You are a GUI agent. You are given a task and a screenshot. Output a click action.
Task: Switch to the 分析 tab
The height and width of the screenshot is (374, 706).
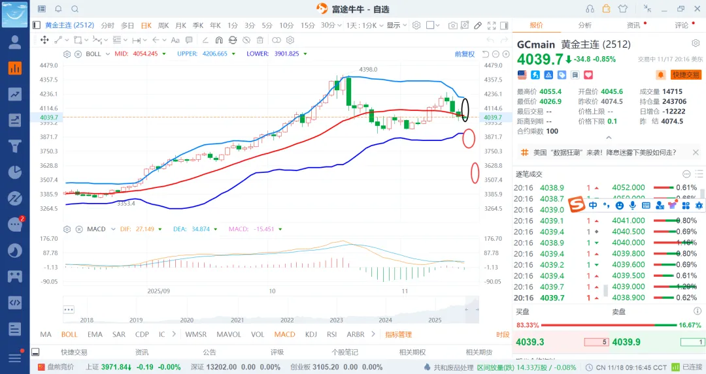pyautogui.click(x=584, y=25)
